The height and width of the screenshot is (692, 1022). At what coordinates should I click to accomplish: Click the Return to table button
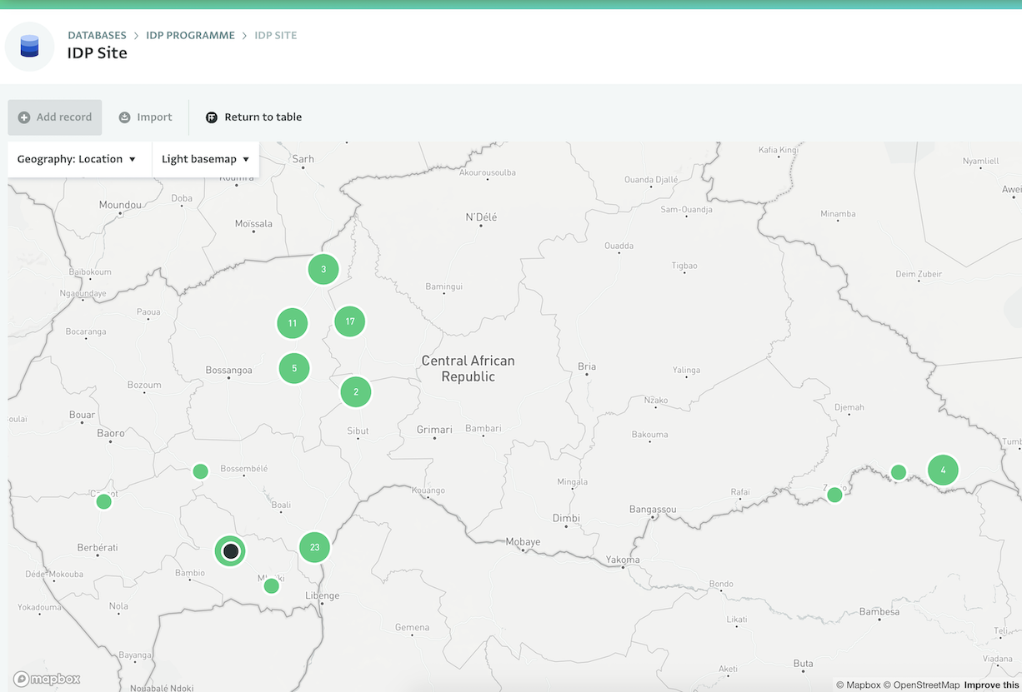pos(263,117)
